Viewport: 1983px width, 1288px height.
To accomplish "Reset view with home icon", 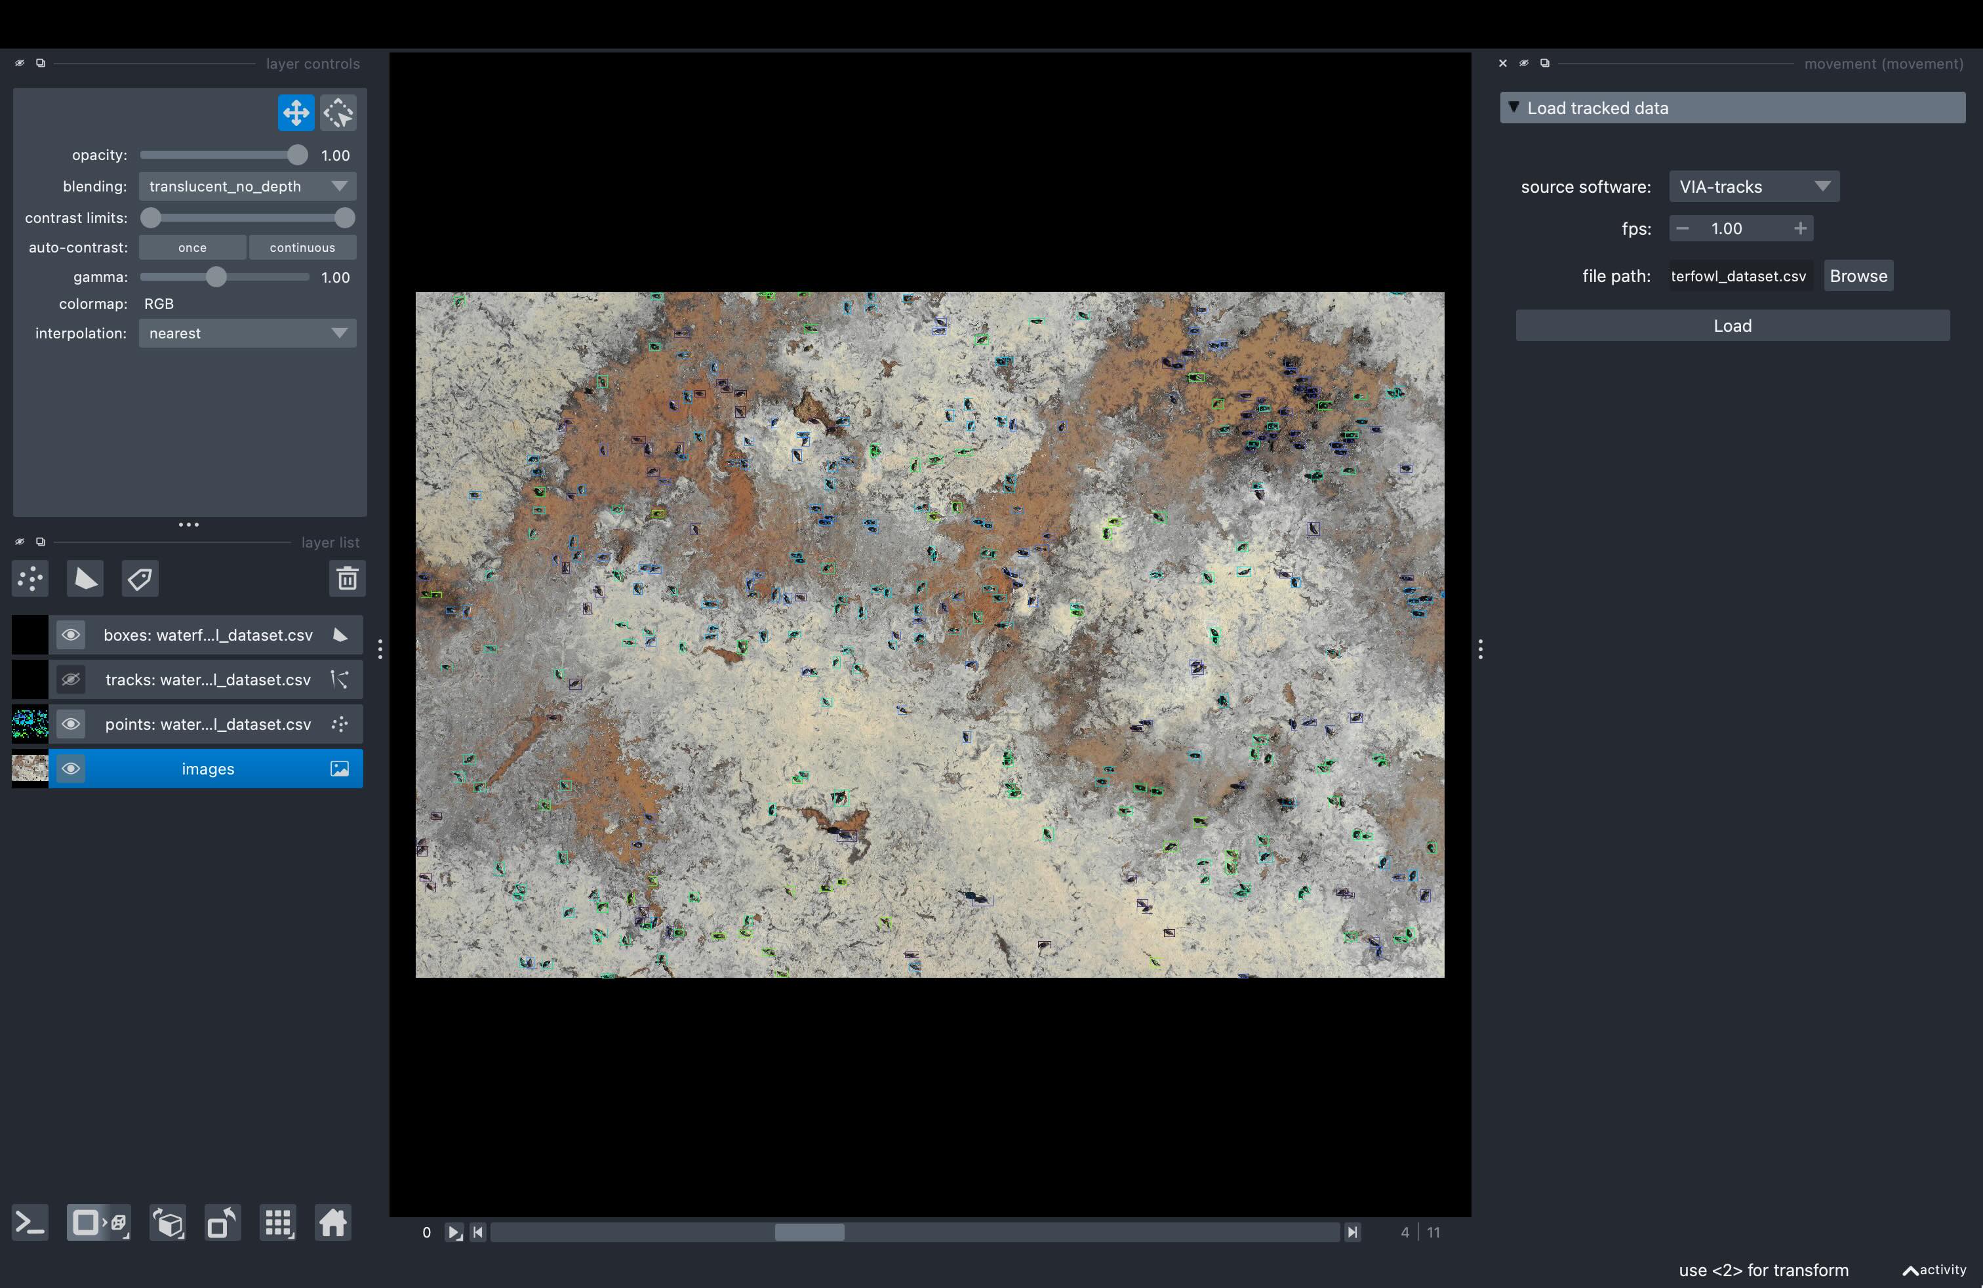I will tap(332, 1223).
